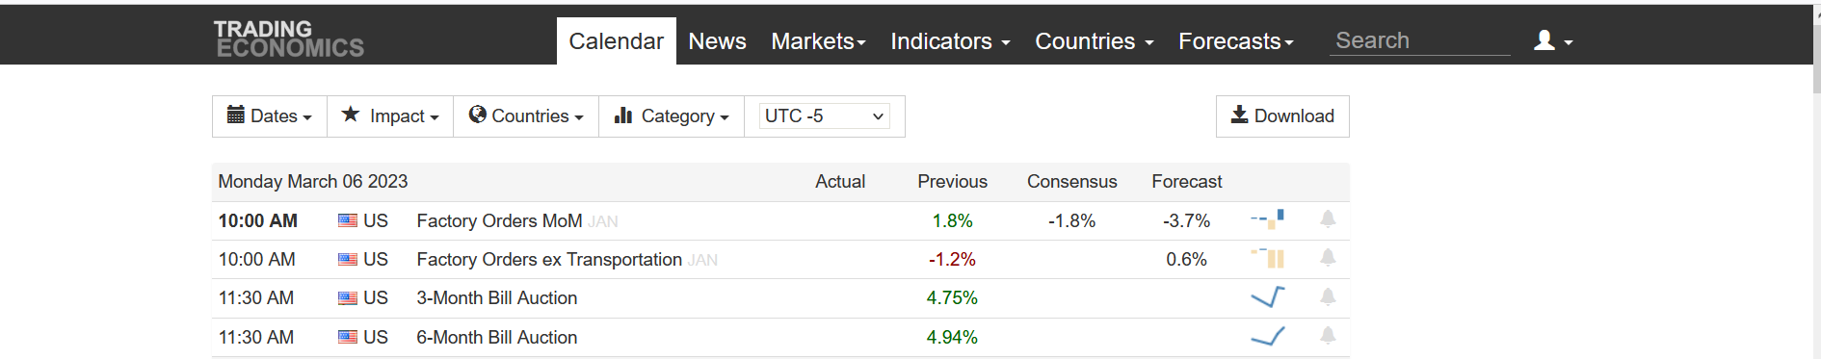Toggle alert bell for Factory Orders MoM
Viewport: 1821px width, 359px height.
1328,219
